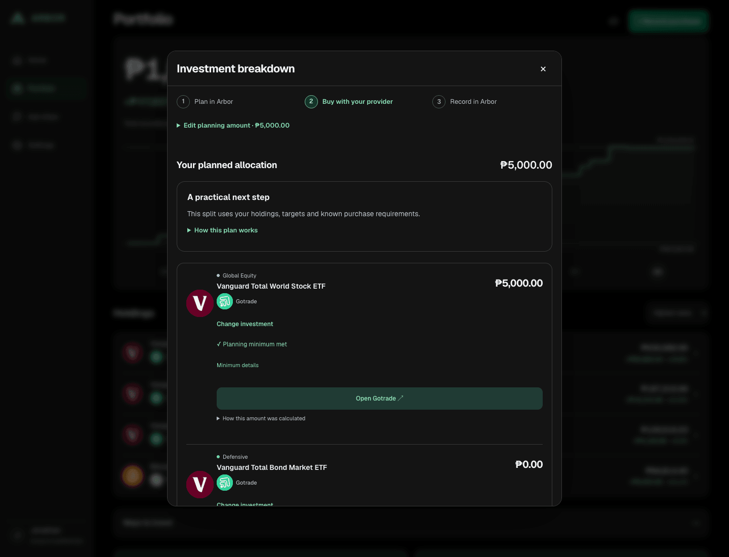Screen dimensions: 729x557
Task: Click the Gotrade icon under Total World Stock ETF
Action: click(x=225, y=301)
